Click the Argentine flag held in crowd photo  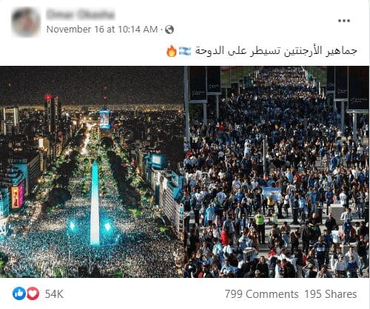coord(272,194)
